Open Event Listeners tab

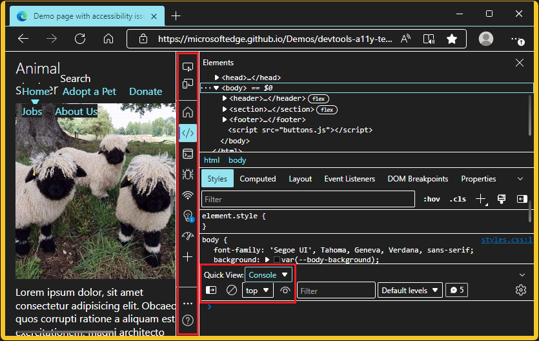click(350, 179)
